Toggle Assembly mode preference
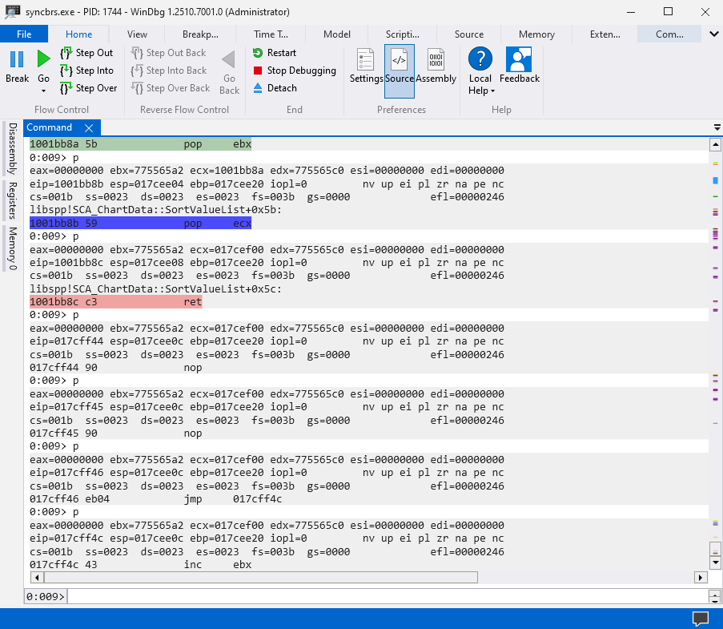The width and height of the screenshot is (723, 629). tap(436, 67)
